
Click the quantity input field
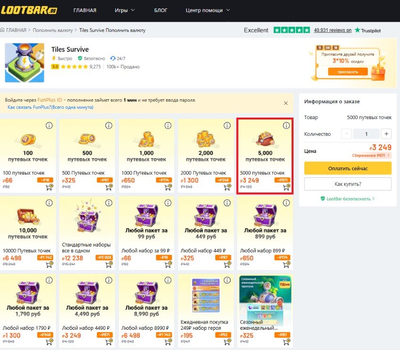point(366,134)
